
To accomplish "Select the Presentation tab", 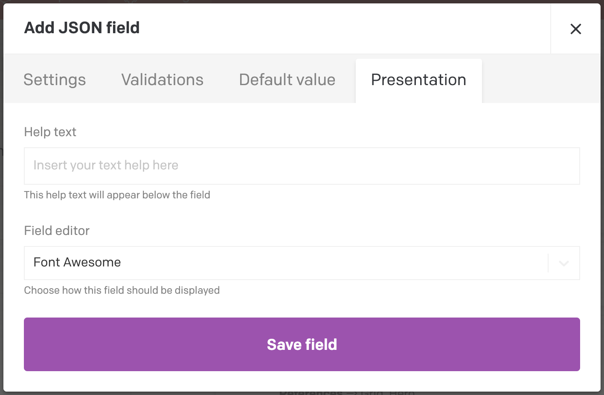I will coord(418,80).
